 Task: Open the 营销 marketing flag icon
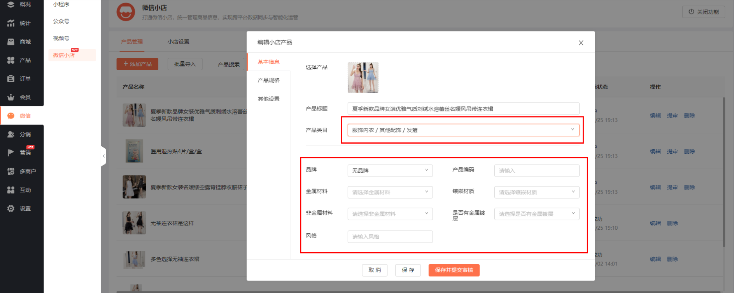(11, 153)
